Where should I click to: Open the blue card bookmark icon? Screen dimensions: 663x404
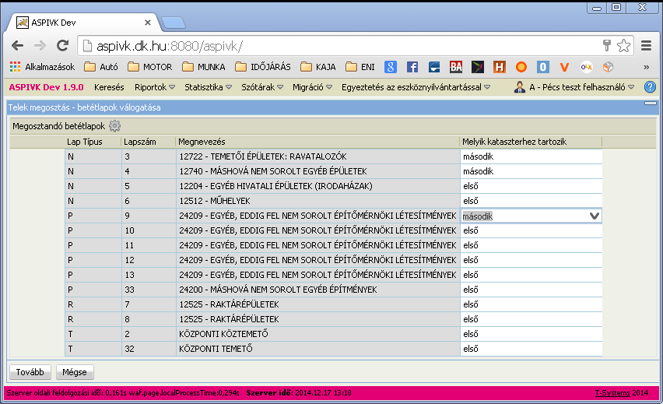pyautogui.click(x=433, y=67)
